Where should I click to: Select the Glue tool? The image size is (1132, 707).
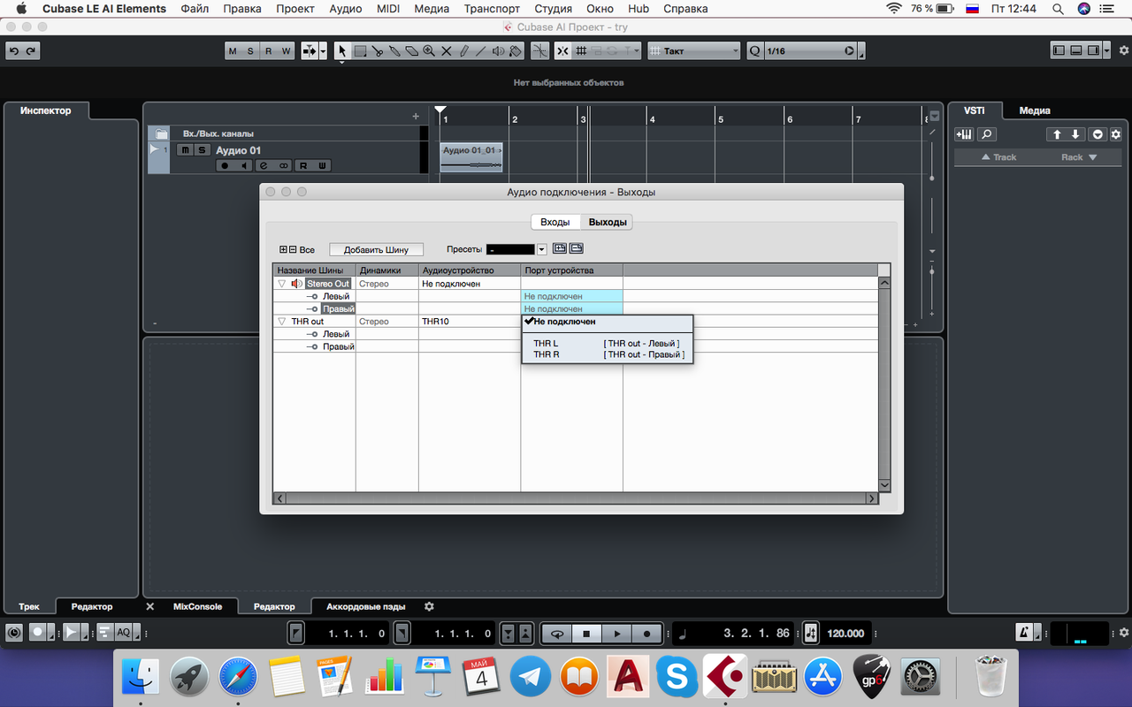pos(394,51)
